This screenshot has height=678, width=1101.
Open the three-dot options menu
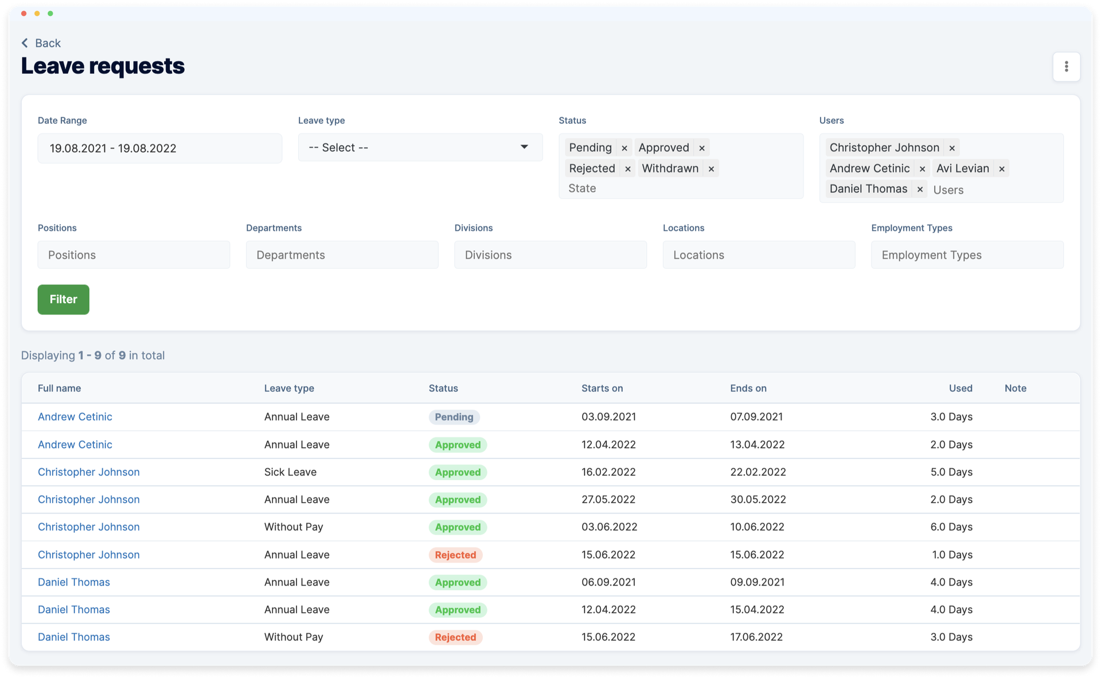1066,66
